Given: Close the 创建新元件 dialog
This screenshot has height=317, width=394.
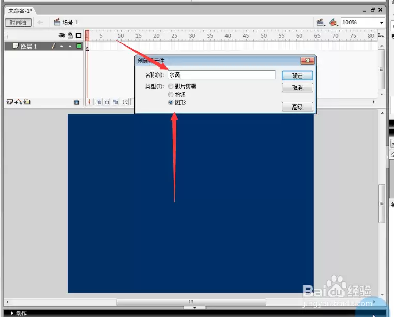Looking at the screenshot, I should click(308, 61).
